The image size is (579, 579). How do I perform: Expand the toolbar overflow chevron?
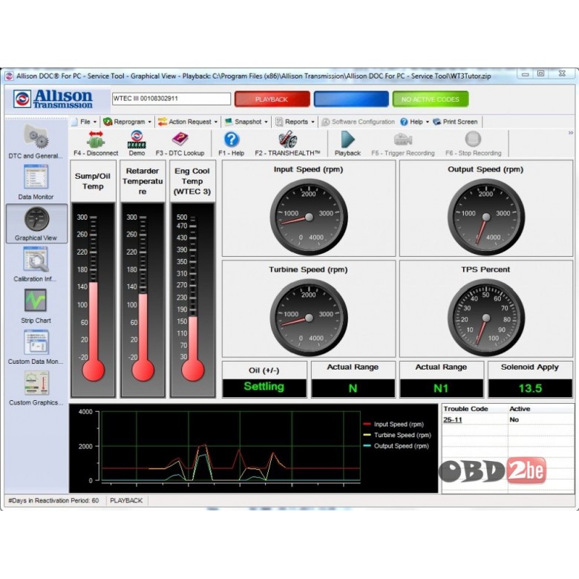click(571, 133)
